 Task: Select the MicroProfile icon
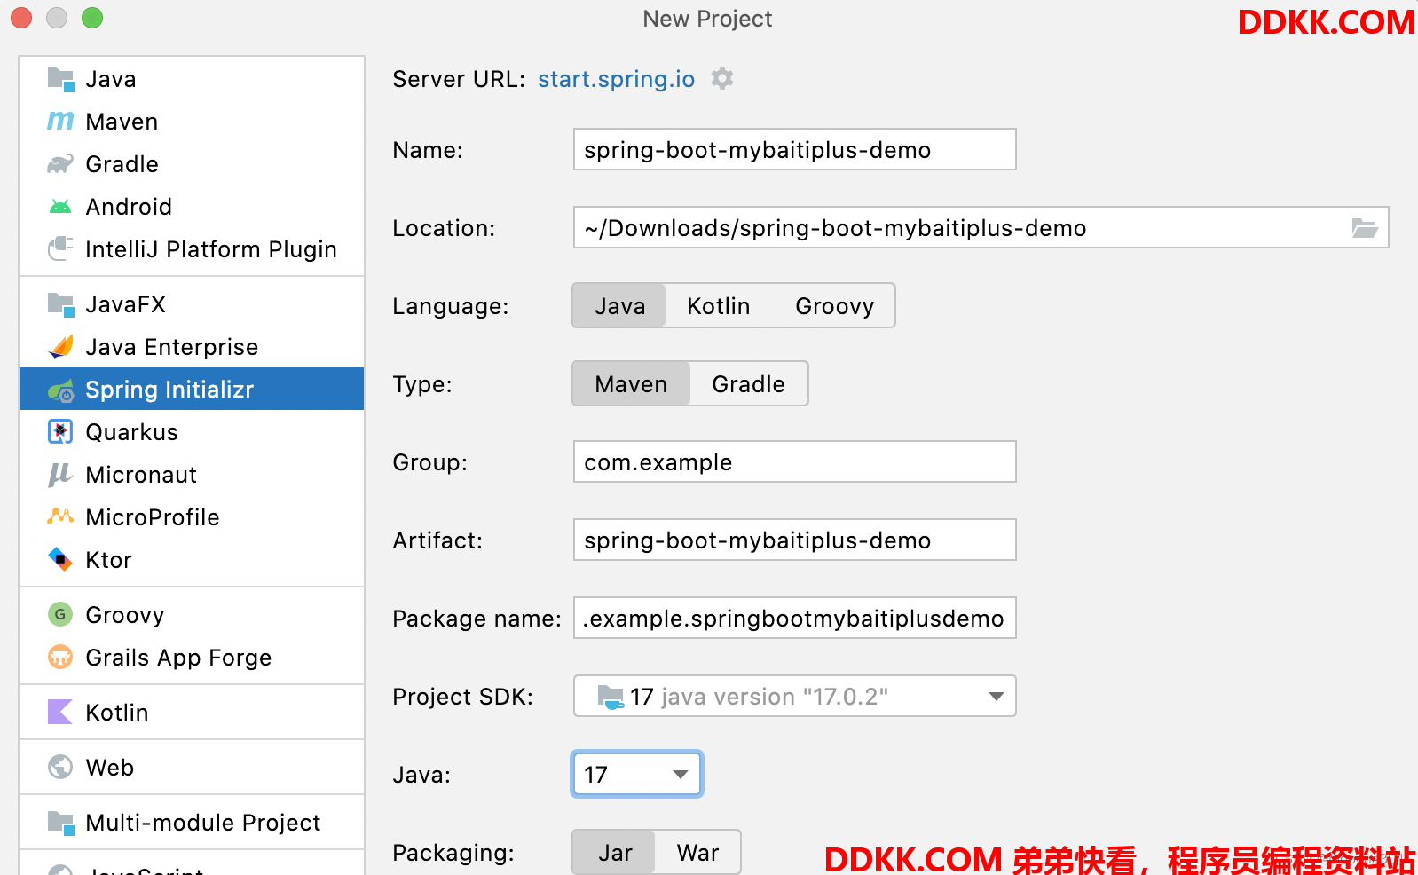pyautogui.click(x=60, y=516)
